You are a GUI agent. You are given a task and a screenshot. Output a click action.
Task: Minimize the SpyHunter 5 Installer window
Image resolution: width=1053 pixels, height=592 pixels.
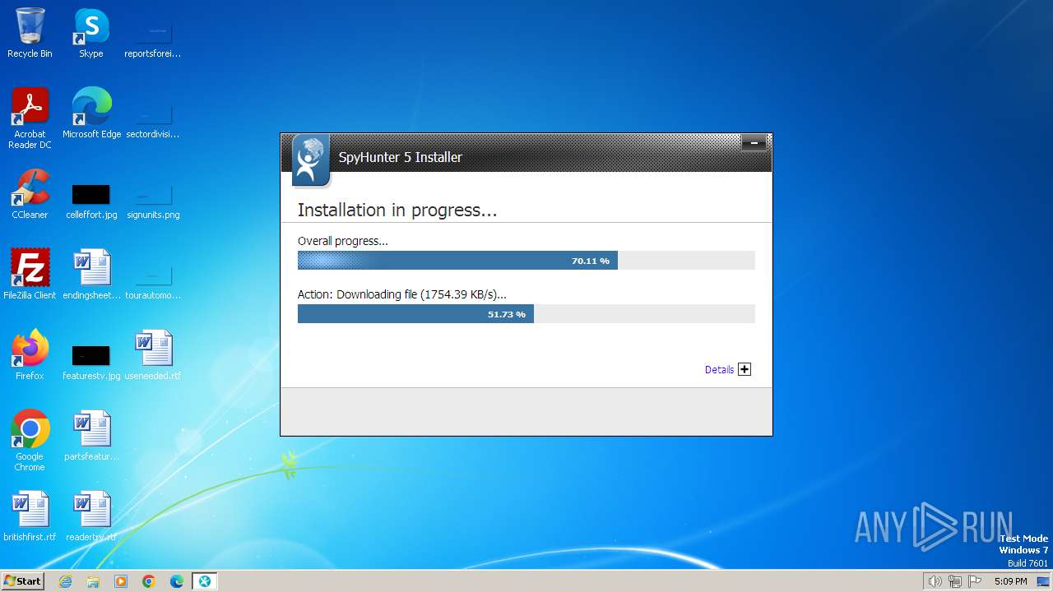(x=754, y=143)
